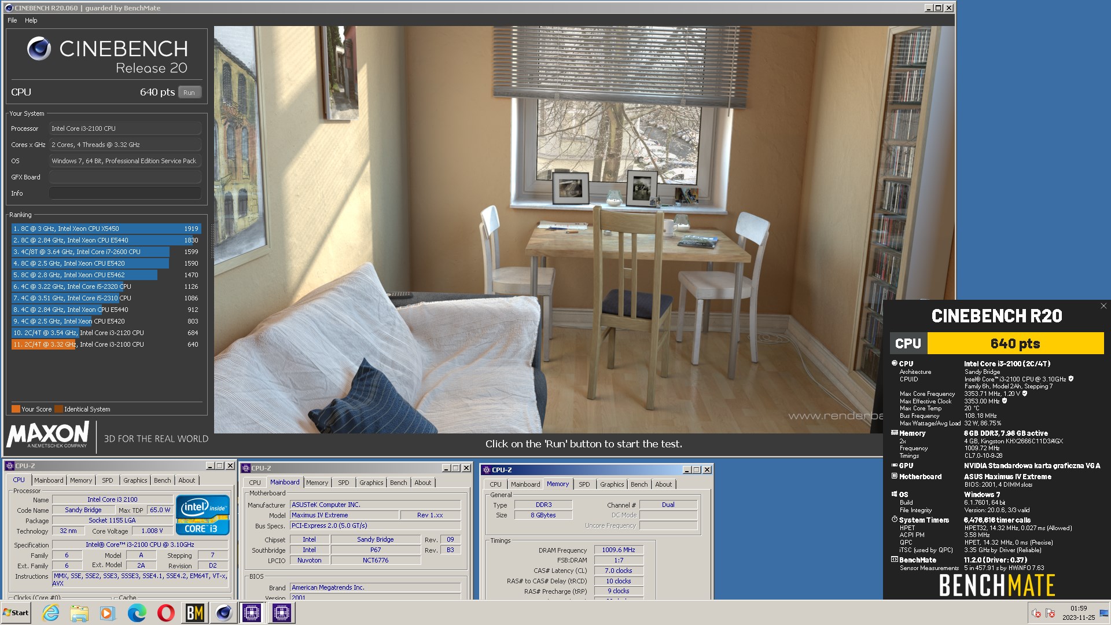Click the volume tray icon
The height and width of the screenshot is (625, 1111).
(1036, 613)
